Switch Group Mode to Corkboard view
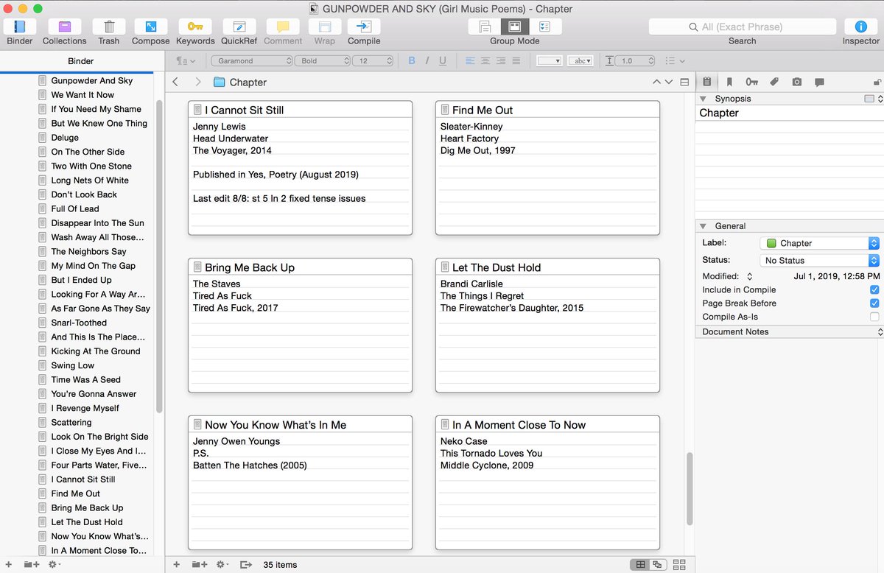 point(515,27)
